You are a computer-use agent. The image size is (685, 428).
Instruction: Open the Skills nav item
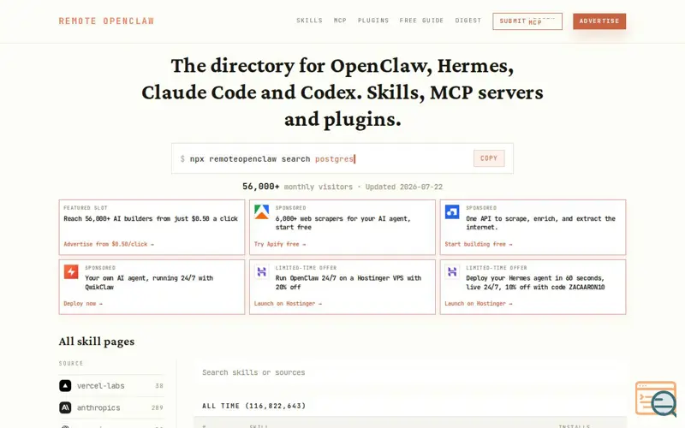309,21
